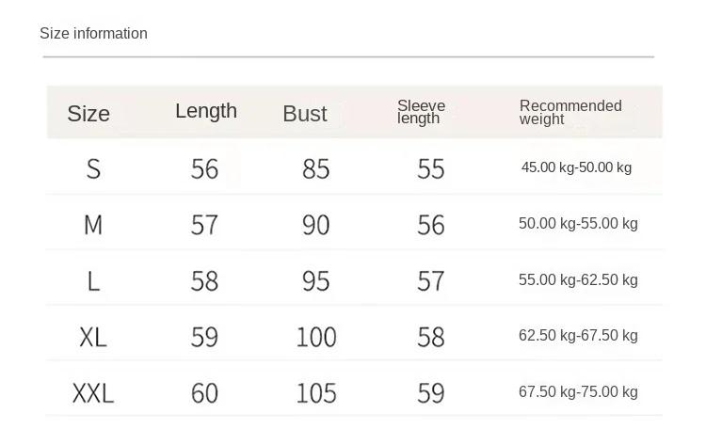Click the bust value 85 for S

[x=316, y=168]
